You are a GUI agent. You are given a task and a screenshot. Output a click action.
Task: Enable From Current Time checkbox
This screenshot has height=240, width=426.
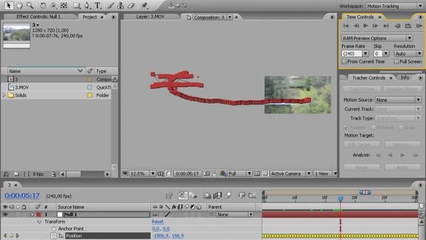[x=344, y=62]
